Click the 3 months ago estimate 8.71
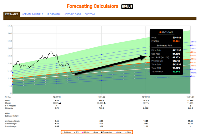 pos(101,124)
